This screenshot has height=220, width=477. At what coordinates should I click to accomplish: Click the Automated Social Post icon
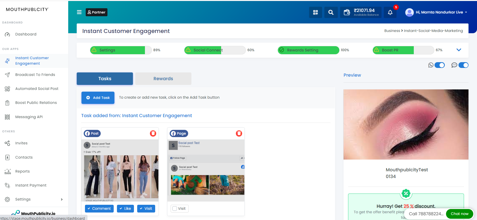(7, 89)
